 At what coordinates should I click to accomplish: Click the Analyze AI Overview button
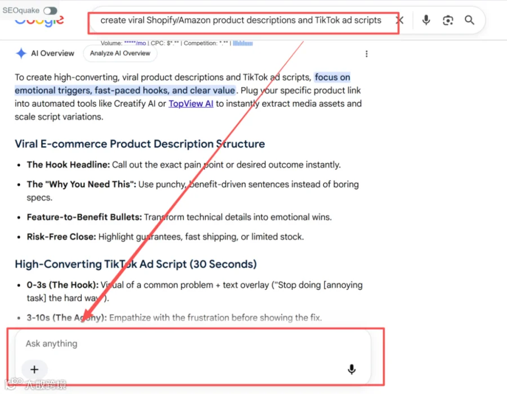click(120, 53)
